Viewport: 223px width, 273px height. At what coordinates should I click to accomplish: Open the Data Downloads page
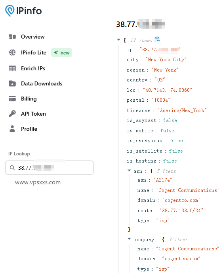(42, 83)
